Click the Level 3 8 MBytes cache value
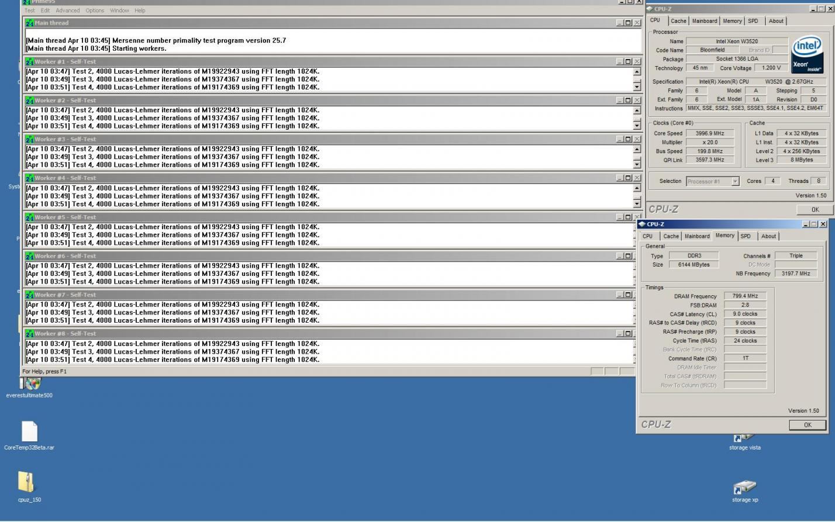Image resolution: width=835 pixels, height=522 pixels. pyautogui.click(x=802, y=160)
